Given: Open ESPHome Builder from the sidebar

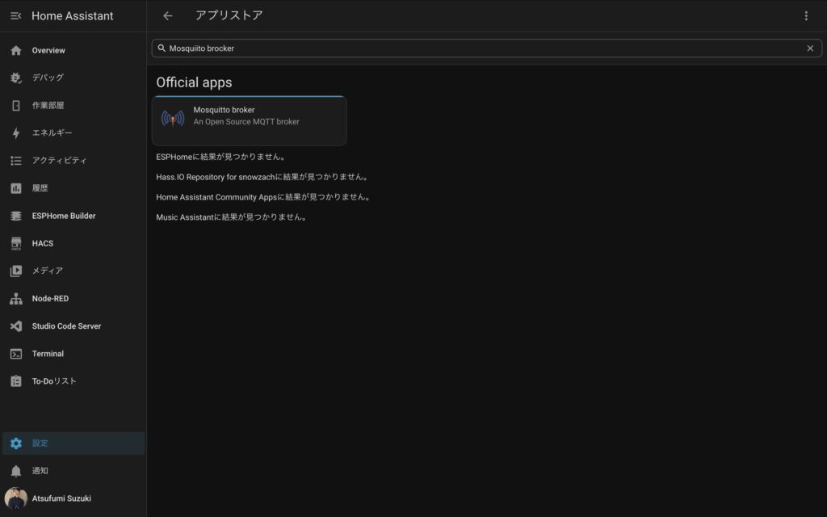Looking at the screenshot, I should click(64, 216).
